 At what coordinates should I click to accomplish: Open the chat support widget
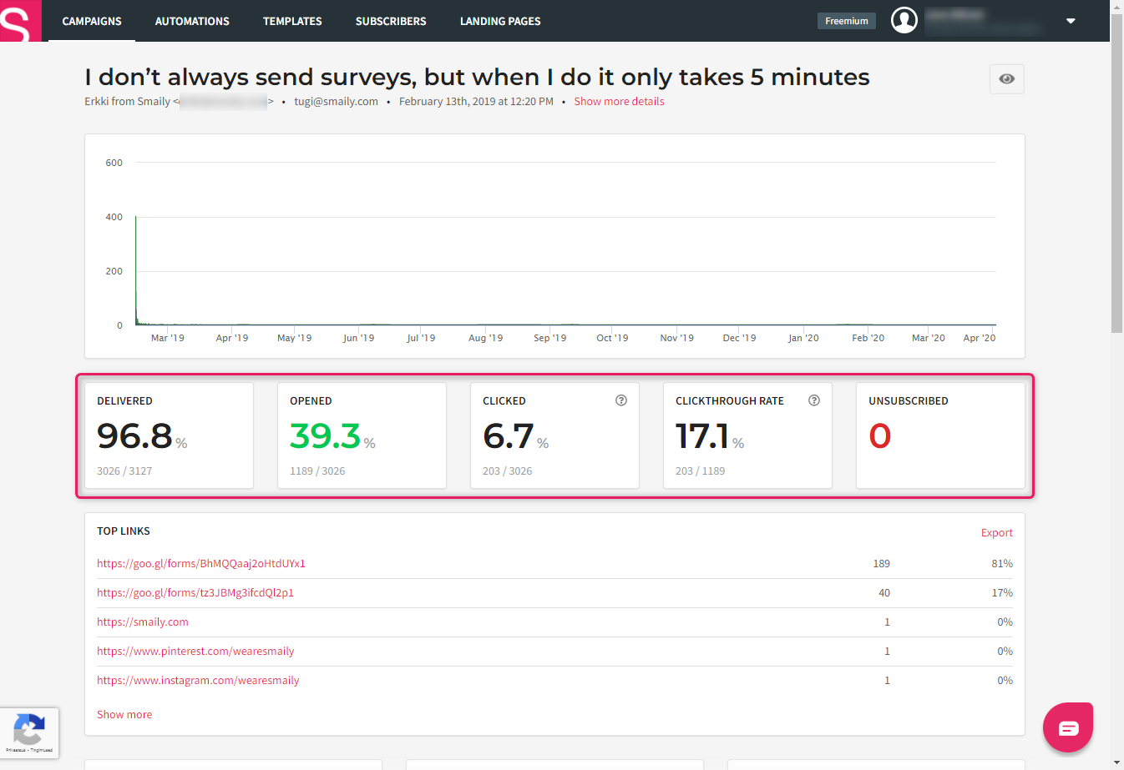click(1068, 727)
